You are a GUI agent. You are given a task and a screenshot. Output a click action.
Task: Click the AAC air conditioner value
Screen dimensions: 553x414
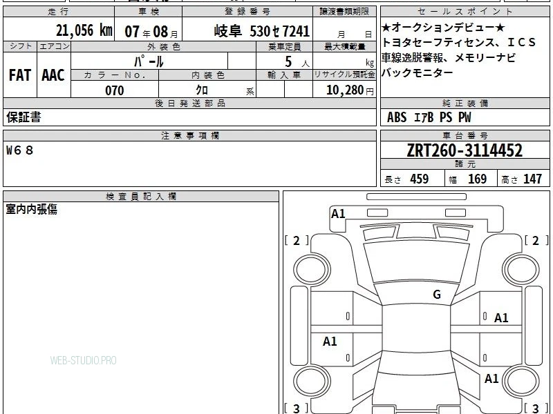coord(53,75)
